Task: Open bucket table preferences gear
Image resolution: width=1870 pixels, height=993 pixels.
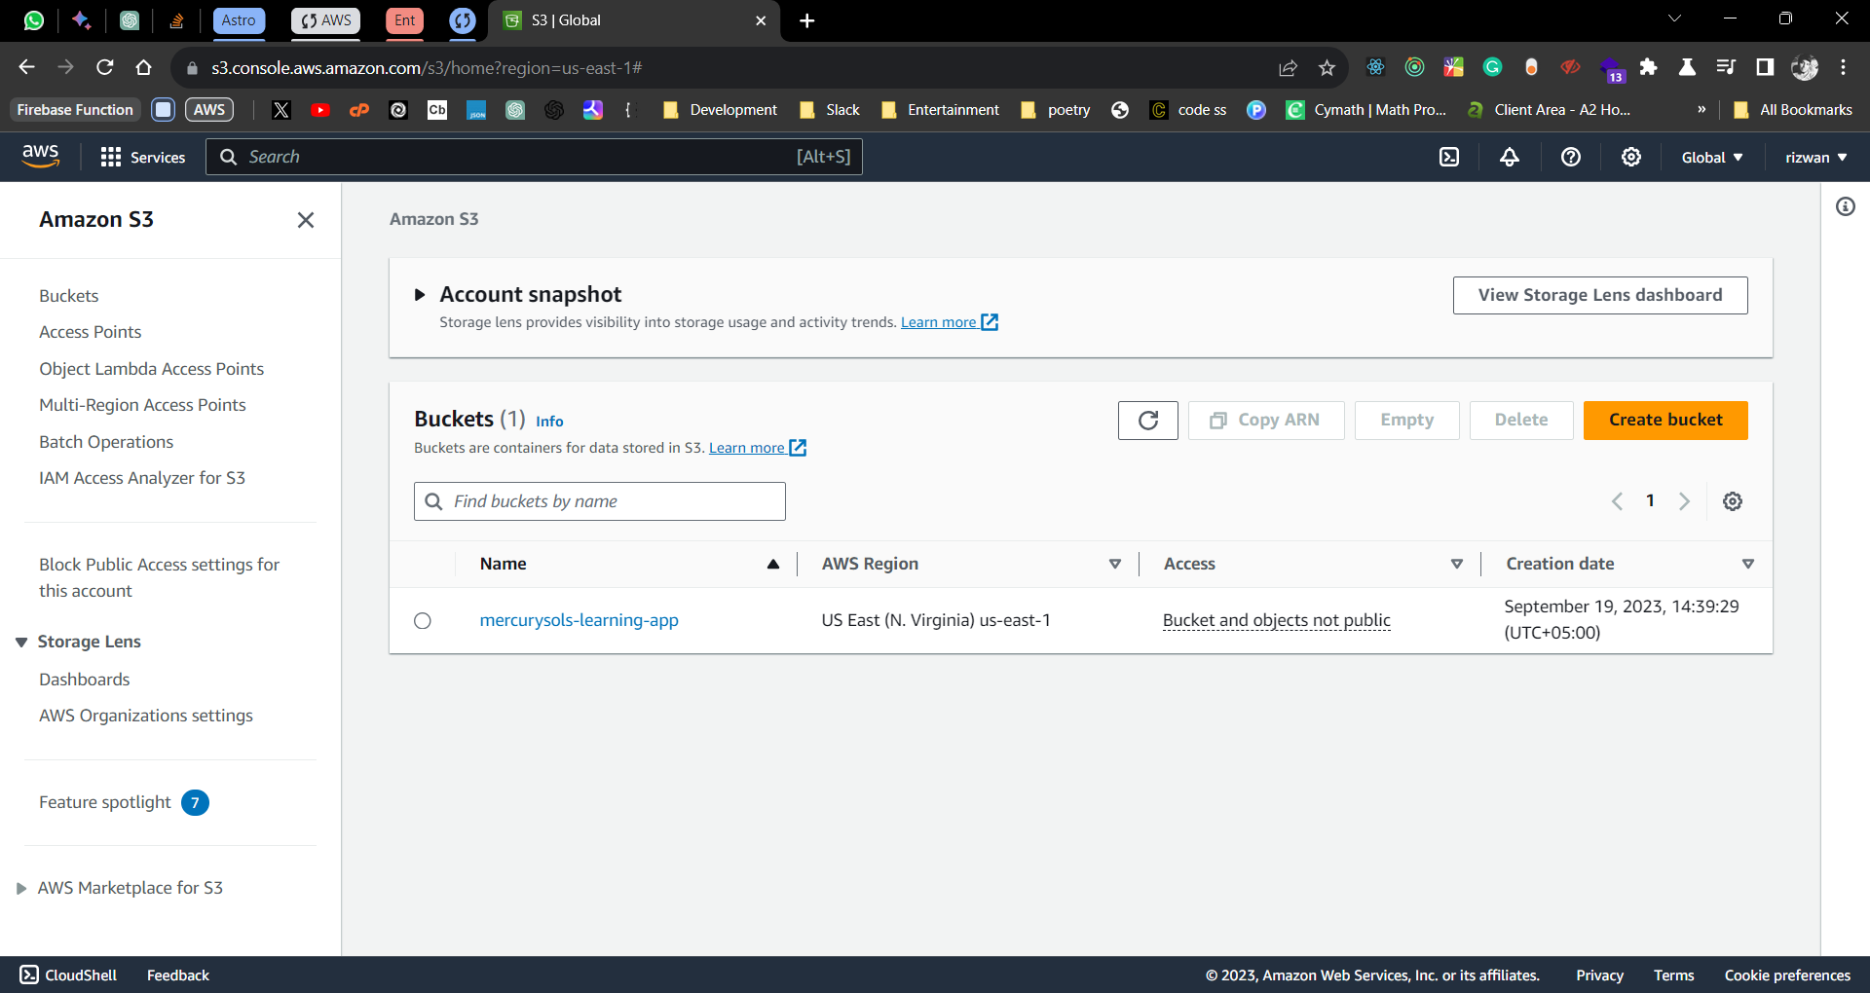Action: [x=1733, y=501]
